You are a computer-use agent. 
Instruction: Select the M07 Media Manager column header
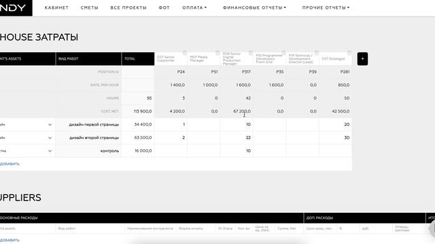pos(204,59)
